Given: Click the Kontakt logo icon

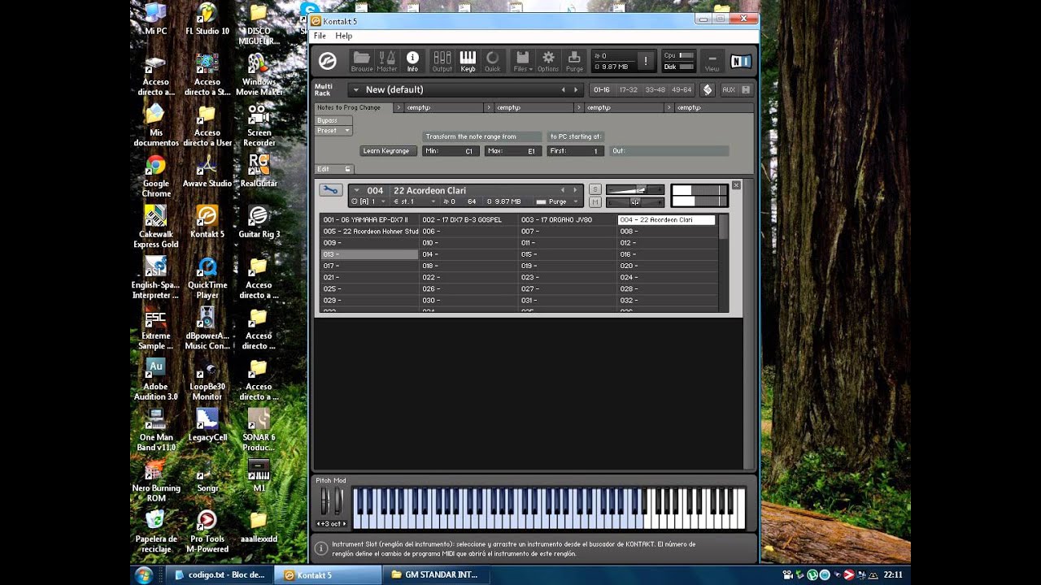Looking at the screenshot, I should tap(328, 61).
